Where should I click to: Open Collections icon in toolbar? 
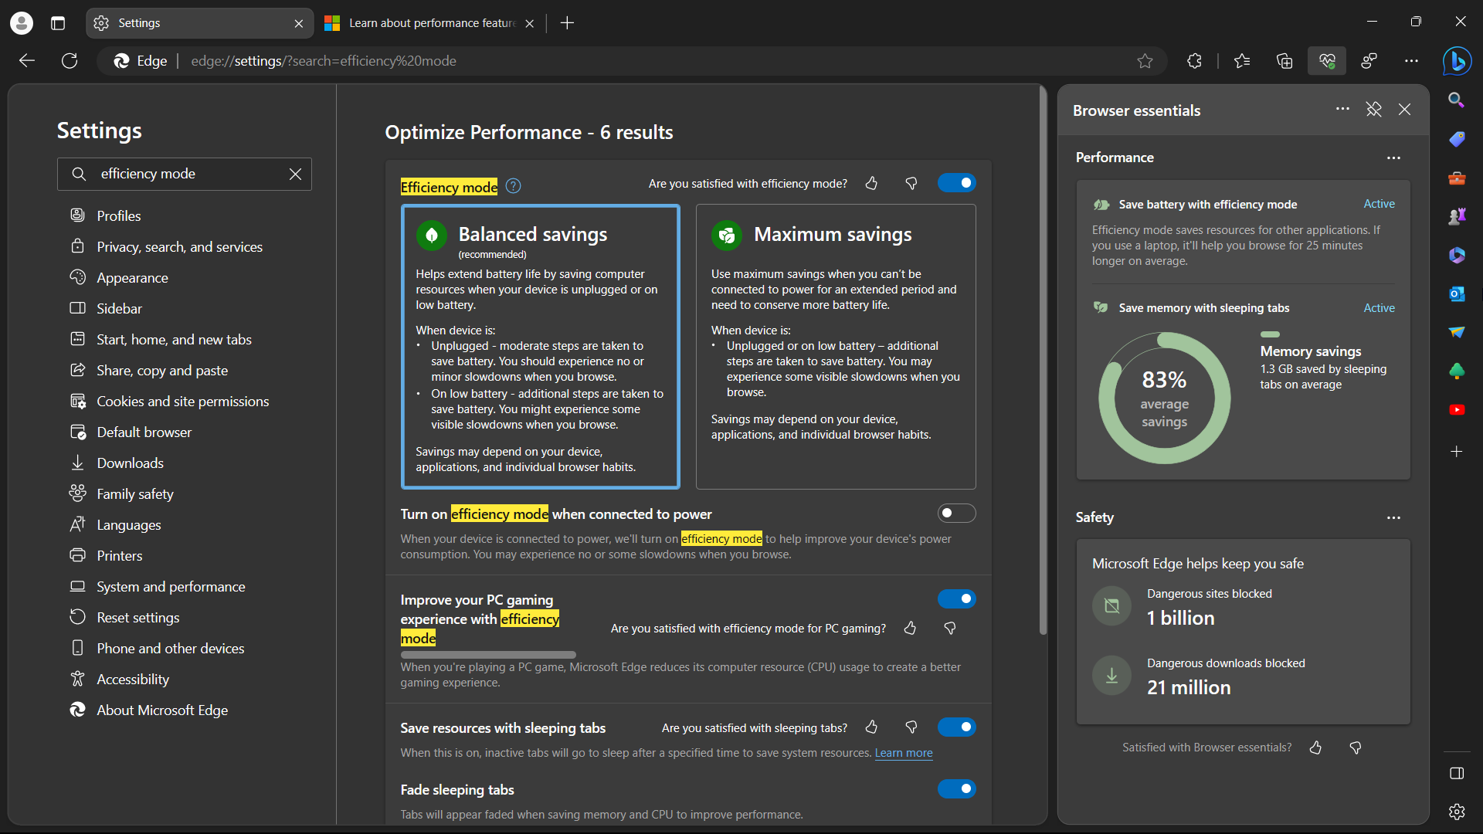coord(1284,61)
